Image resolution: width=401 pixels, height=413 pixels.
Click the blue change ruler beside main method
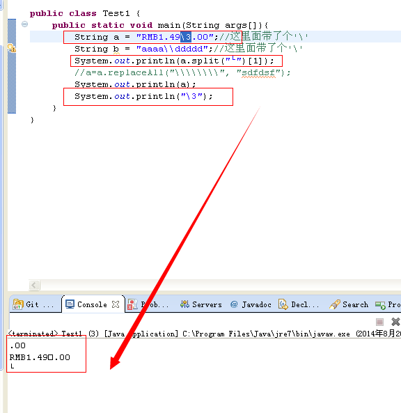(12, 66)
